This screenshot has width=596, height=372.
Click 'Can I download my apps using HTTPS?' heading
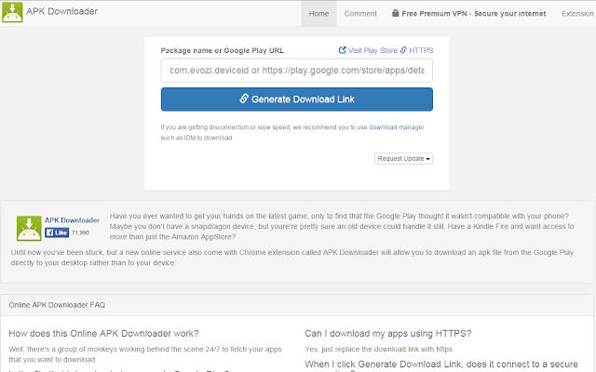(x=387, y=334)
